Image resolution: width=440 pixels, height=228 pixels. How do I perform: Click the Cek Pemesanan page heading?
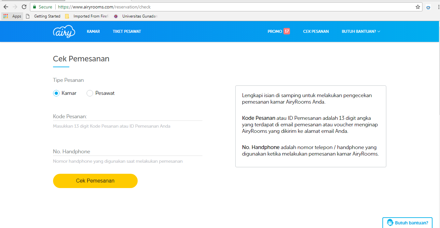81,59
